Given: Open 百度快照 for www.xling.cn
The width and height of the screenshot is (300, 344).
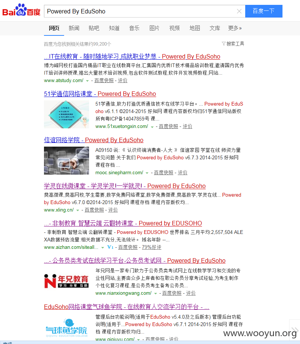Looking at the screenshot, I should [x=94, y=210].
